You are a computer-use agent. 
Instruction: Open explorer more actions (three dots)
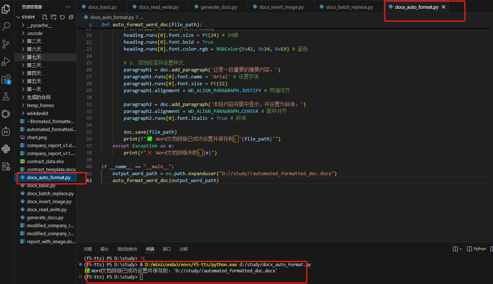pyautogui.click(x=68, y=7)
